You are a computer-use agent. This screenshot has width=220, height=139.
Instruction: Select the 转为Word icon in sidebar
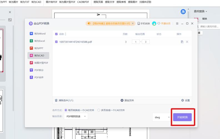pyautogui.click(x=31, y=34)
